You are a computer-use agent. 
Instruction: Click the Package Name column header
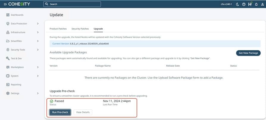click(103, 66)
